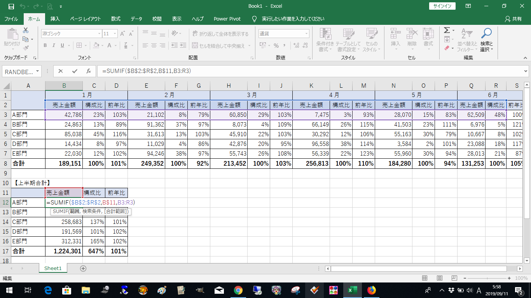Add a new sheet with plus button

click(83, 268)
